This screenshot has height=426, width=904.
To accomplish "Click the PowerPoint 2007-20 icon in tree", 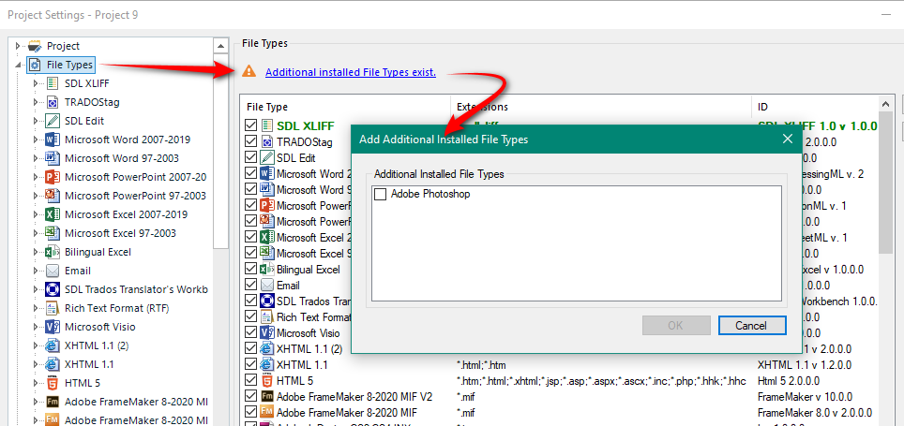I will (x=53, y=177).
